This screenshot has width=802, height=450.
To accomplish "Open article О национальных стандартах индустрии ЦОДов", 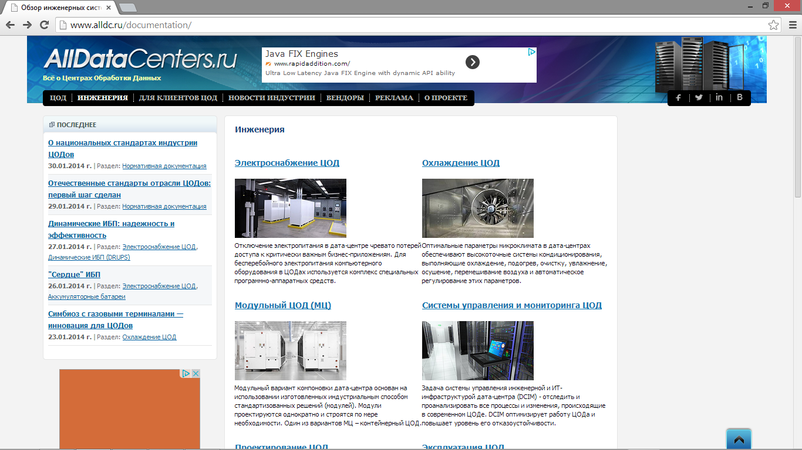I will pyautogui.click(x=123, y=148).
